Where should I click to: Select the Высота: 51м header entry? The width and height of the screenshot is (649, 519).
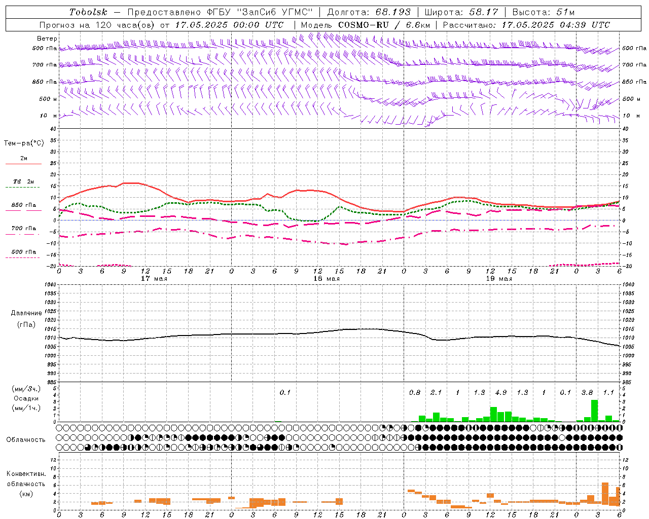point(544,12)
